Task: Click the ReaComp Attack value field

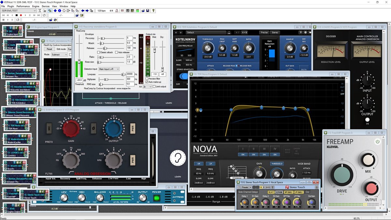Action: (x=129, y=43)
